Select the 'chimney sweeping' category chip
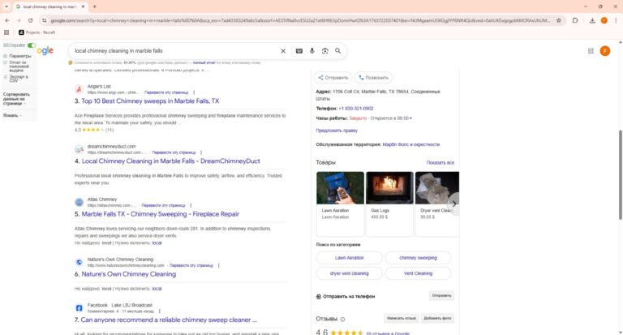 pos(418,258)
